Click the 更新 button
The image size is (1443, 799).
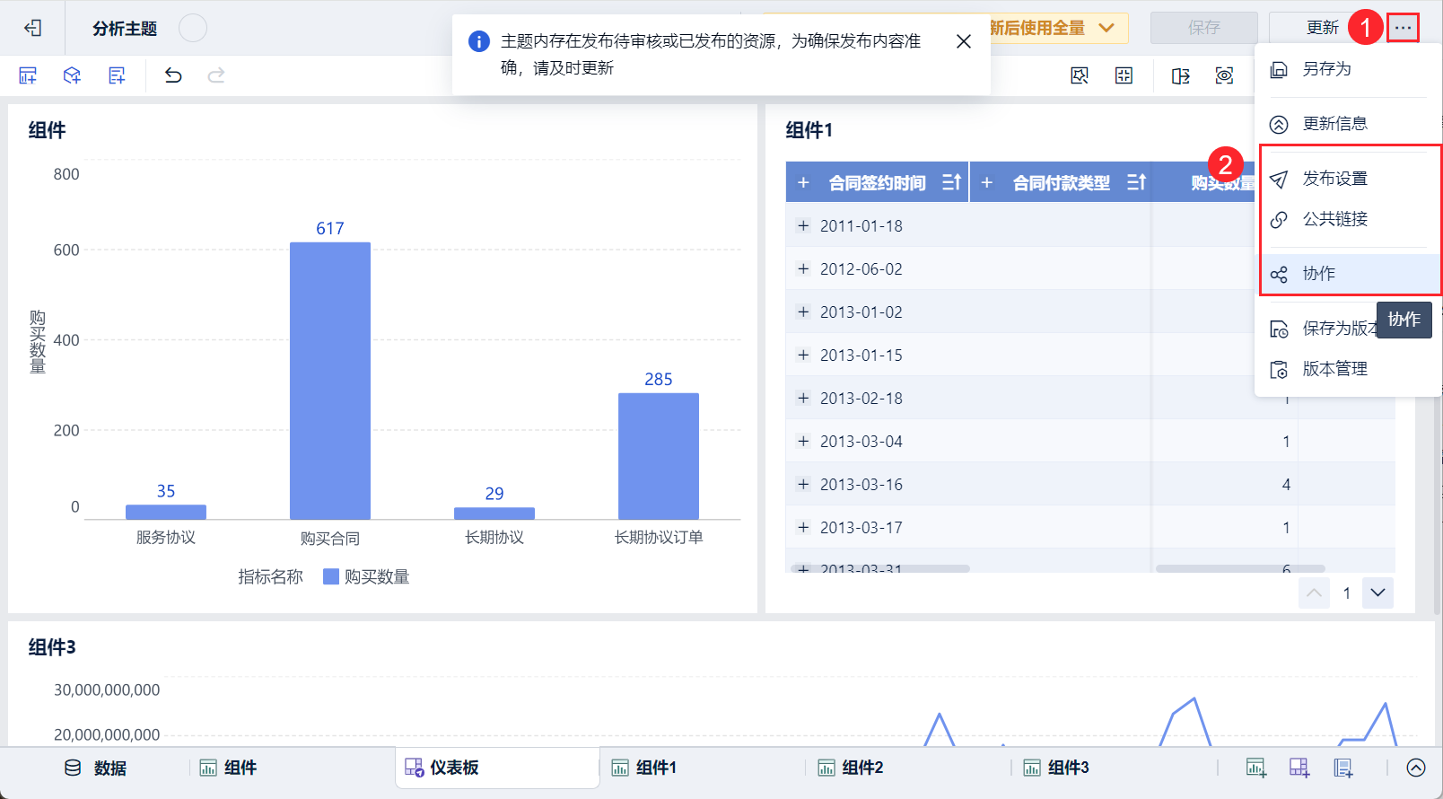[1322, 28]
